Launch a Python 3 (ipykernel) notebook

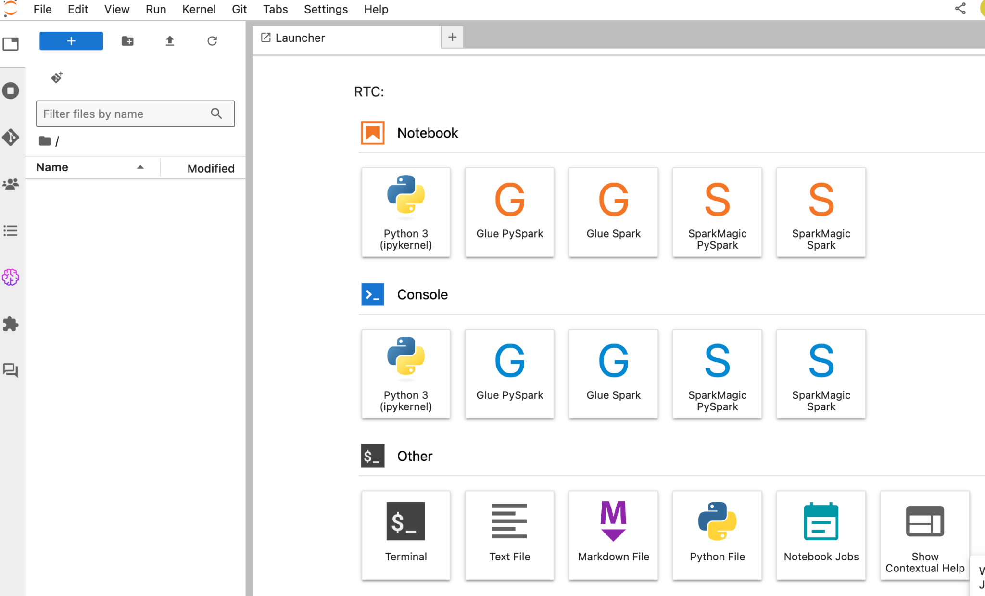[x=405, y=212]
